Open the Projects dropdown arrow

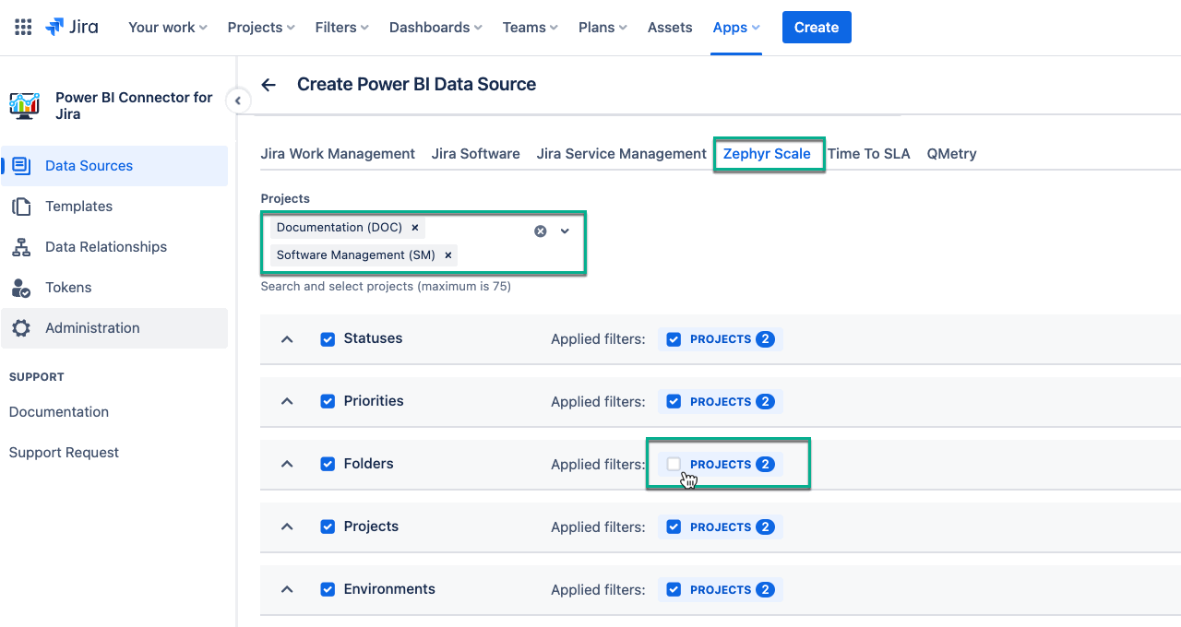point(566,231)
